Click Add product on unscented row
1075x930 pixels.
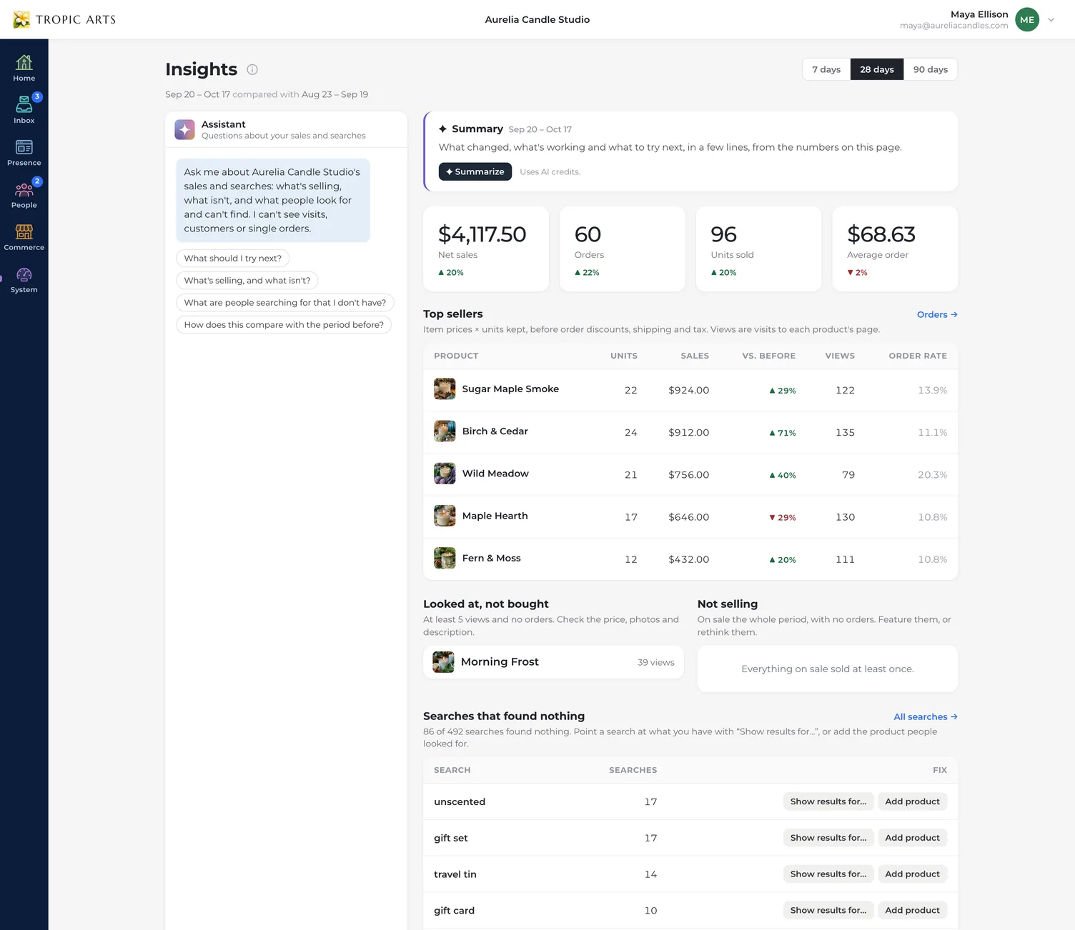(x=912, y=801)
